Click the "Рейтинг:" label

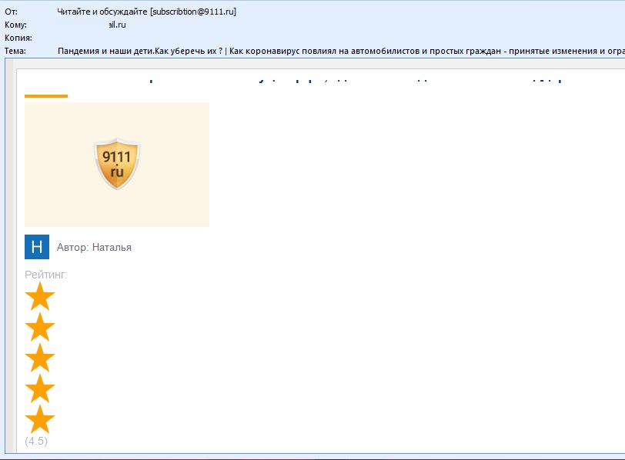(x=46, y=274)
